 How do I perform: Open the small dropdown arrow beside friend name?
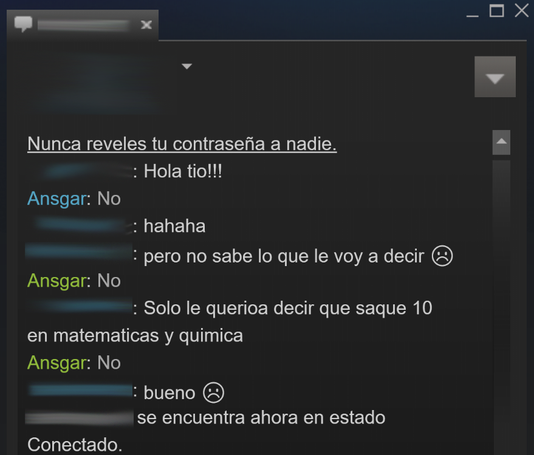point(187,66)
